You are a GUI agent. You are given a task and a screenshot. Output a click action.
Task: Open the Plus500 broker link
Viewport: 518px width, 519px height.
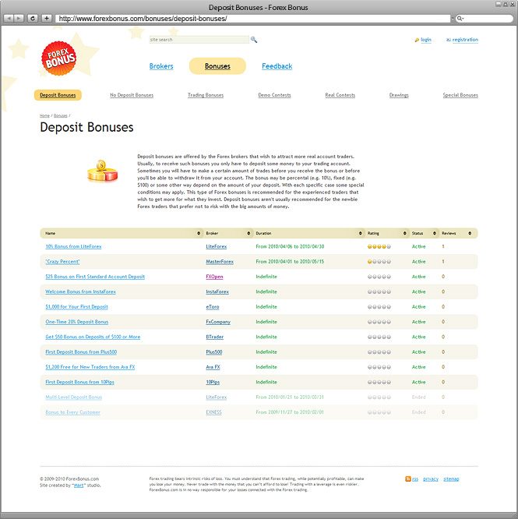tap(214, 352)
